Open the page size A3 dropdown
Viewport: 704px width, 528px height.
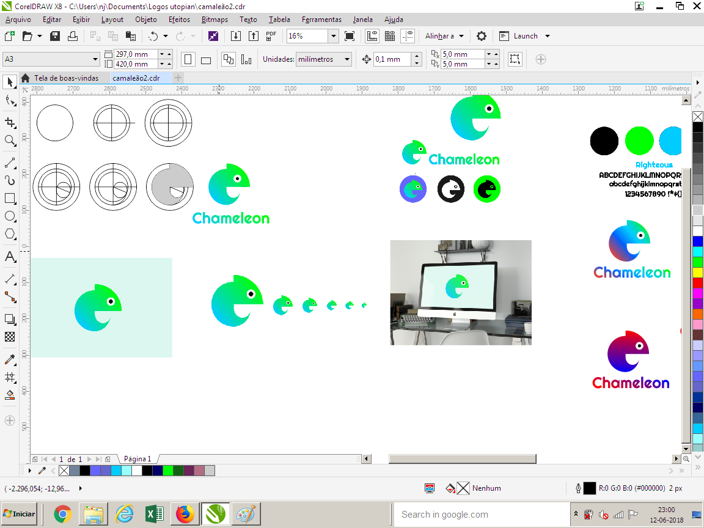pyautogui.click(x=95, y=59)
